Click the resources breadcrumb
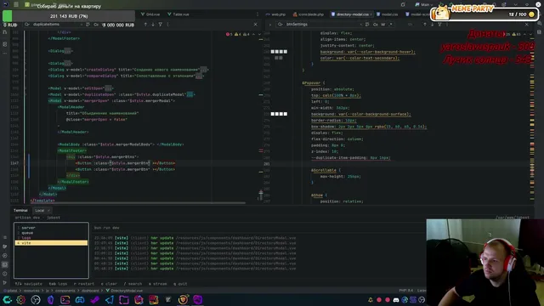Viewport: 544px width, 306px height. (31, 291)
